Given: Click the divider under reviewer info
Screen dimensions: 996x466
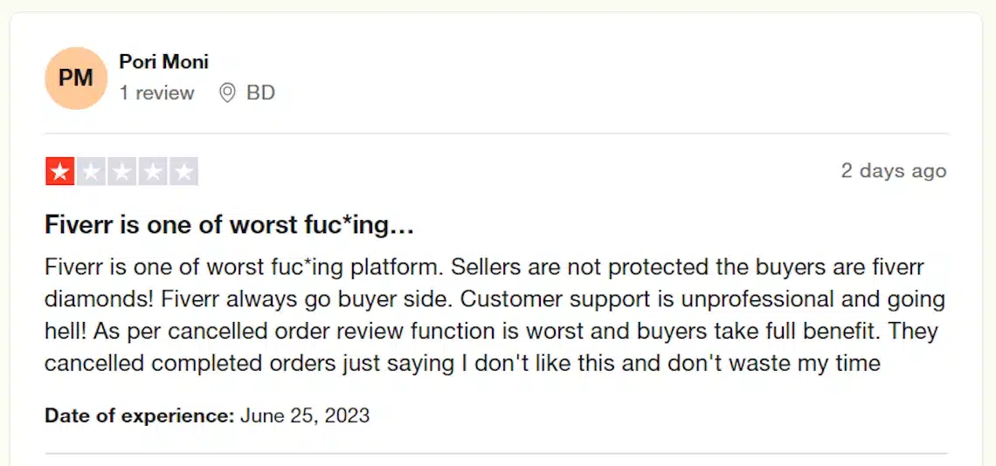Looking at the screenshot, I should coord(495,134).
